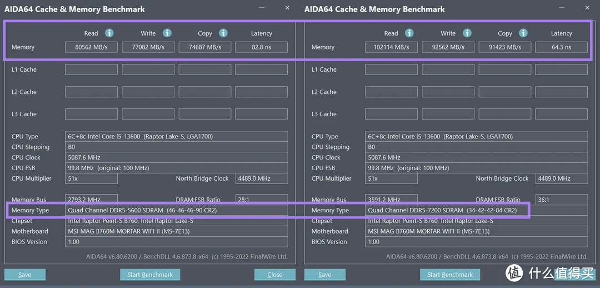This screenshot has width=600, height=288.
Task: Select the 77082 MB/s memory write value
Action: point(148,47)
